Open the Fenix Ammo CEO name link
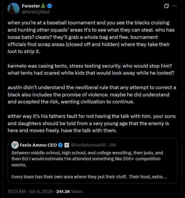This screenshot has height=198, width=185. point(38,145)
